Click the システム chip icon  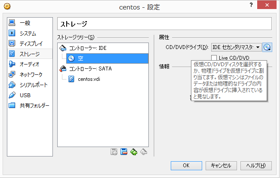[x=12, y=33]
